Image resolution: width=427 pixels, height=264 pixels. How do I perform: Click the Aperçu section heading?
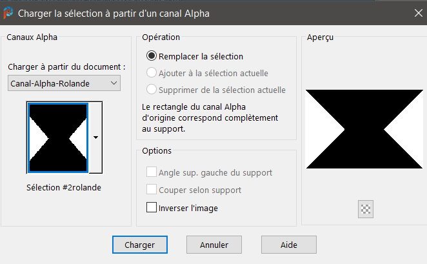pyautogui.click(x=321, y=37)
